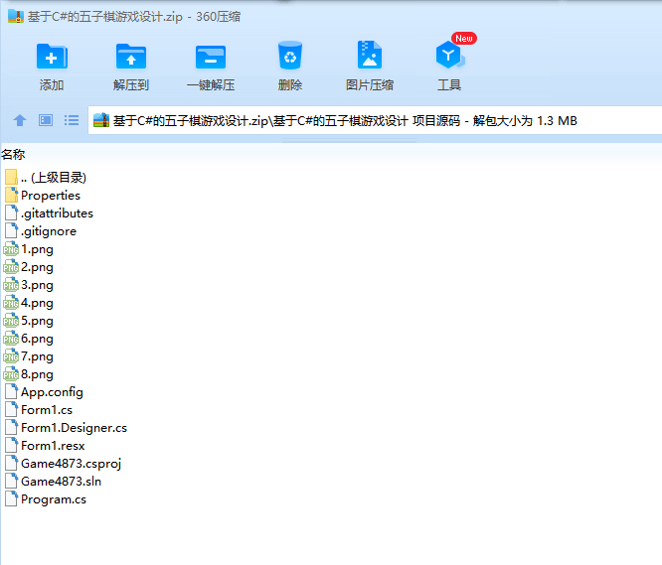662x565 pixels.
Task: Click the 一键解压 one-click extract icon
Action: tap(211, 57)
